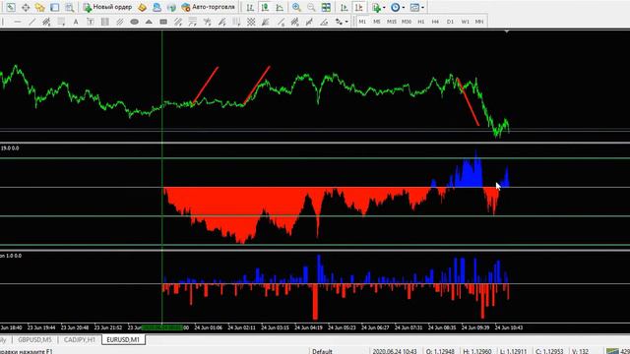Switch to the EURUSD,M1 chart tab
Screen dimensions: 630x354
pyautogui.click(x=123, y=340)
